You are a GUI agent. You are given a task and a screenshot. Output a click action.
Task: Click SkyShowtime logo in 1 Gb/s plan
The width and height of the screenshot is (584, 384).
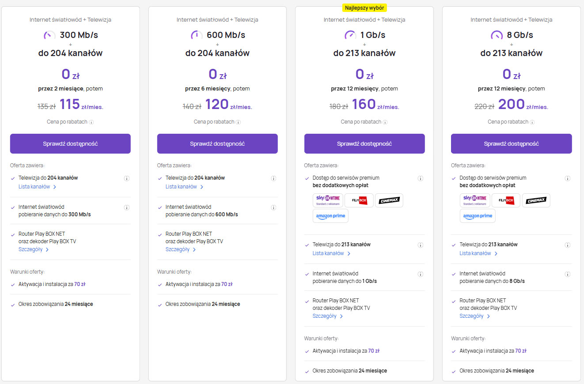pos(328,200)
